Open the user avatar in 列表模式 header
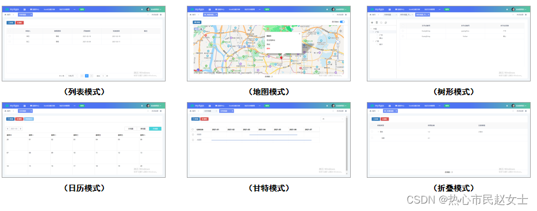 pyautogui.click(x=148, y=10)
